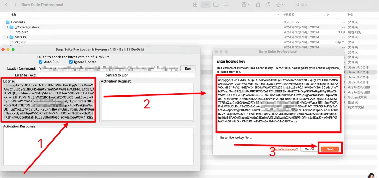The image size is (379, 178).
Task: Switch Finder to column view
Action: (x=216, y=5)
